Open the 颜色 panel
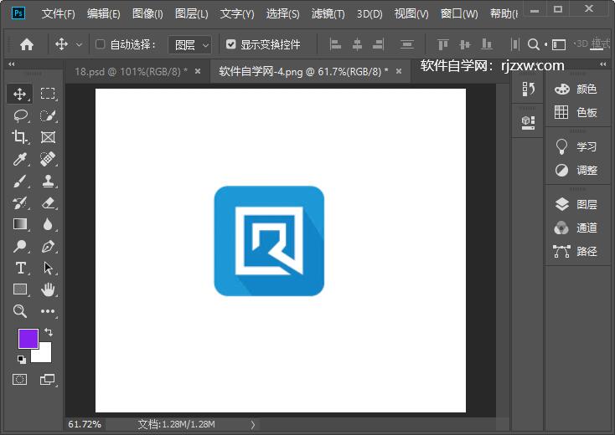 coord(576,90)
